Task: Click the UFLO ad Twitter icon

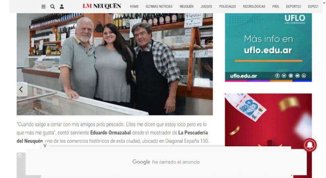Action: coord(284,76)
